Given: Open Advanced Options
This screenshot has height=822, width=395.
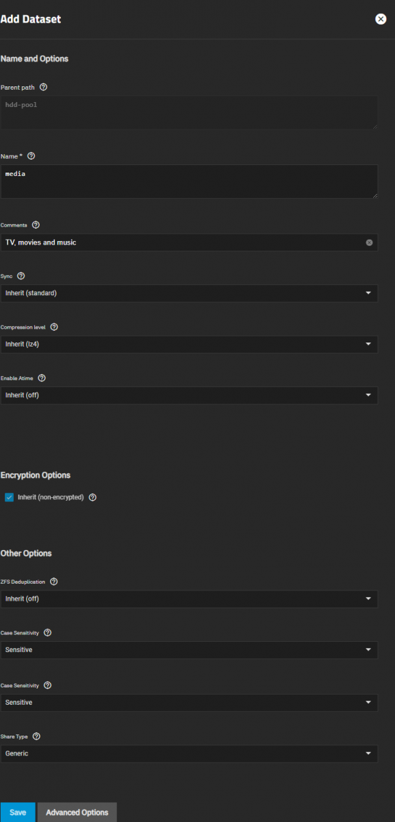Looking at the screenshot, I should [77, 812].
